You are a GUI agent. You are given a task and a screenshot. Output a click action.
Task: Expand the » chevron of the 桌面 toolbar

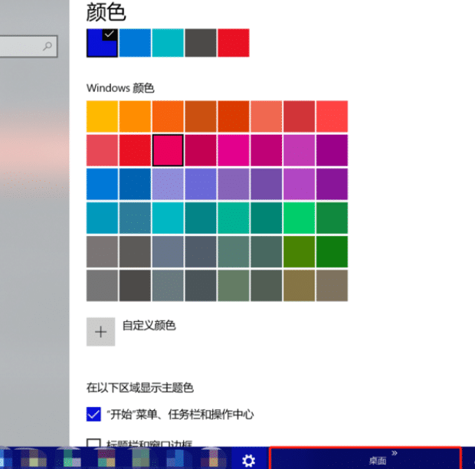click(394, 453)
